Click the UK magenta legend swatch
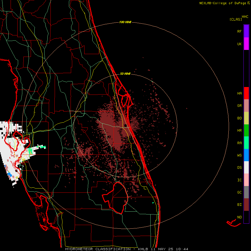This screenshot has height=251, width=251. (x=246, y=44)
